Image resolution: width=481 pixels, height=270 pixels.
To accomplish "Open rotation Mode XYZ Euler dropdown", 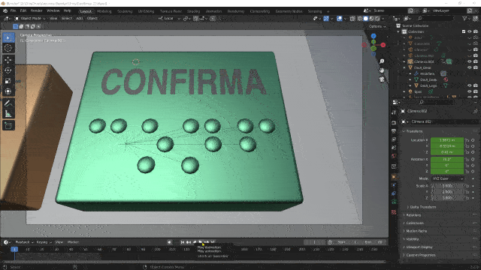I will click(448, 178).
